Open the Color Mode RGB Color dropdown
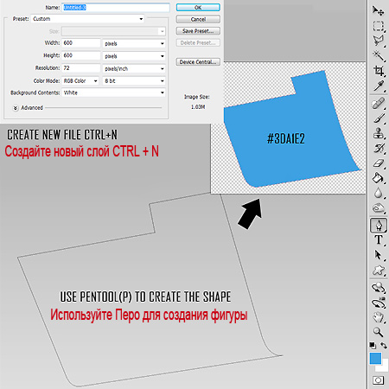The image size is (389, 389). (80, 81)
